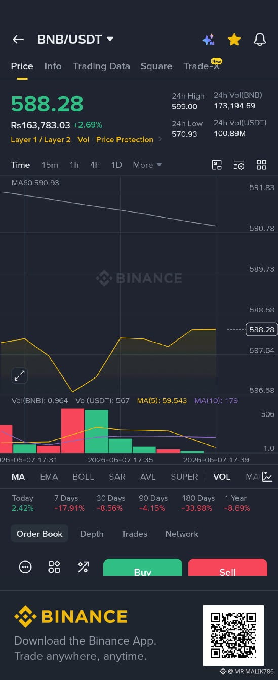Open the indicator chart settings icon
This screenshot has height=680, width=278.
coord(267,477)
